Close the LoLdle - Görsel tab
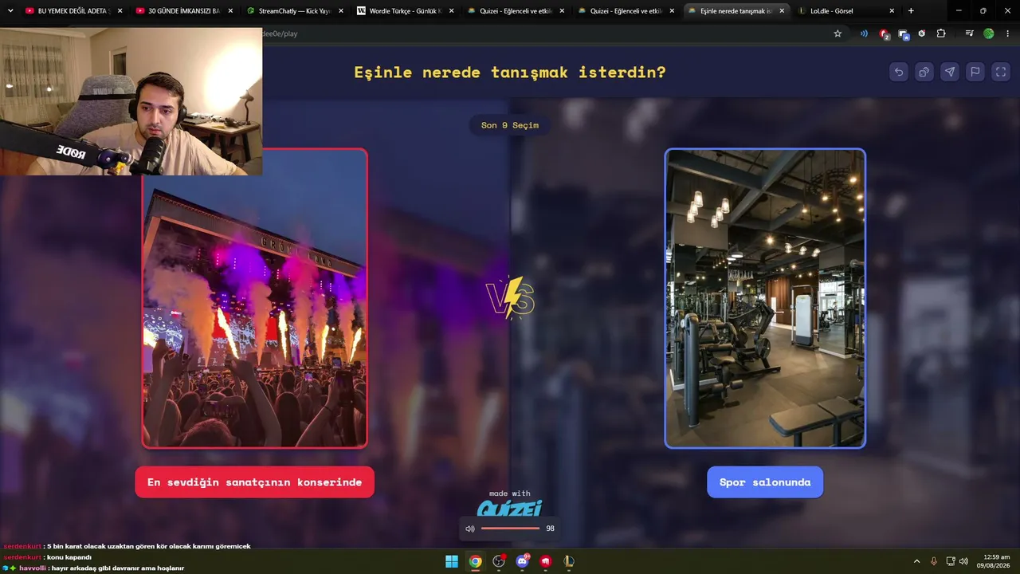 [x=892, y=11]
